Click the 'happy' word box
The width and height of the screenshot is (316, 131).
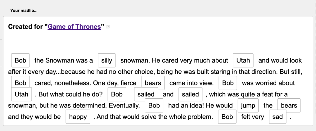click(78, 117)
